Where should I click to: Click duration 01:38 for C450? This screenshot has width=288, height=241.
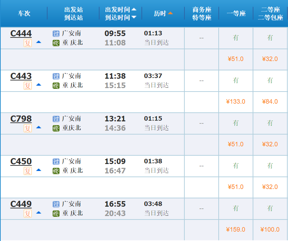[153, 161]
